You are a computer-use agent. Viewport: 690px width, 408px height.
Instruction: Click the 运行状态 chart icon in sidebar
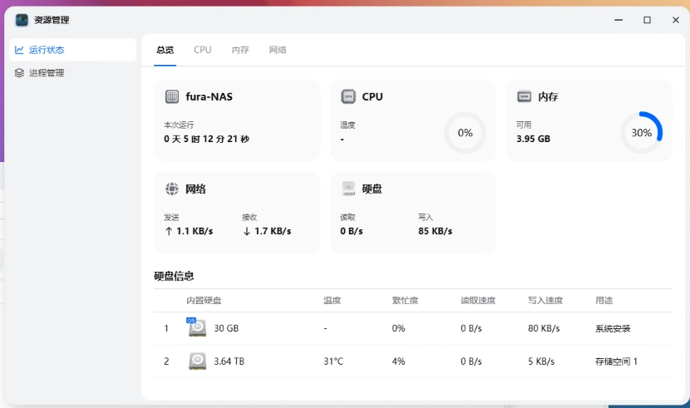20,50
